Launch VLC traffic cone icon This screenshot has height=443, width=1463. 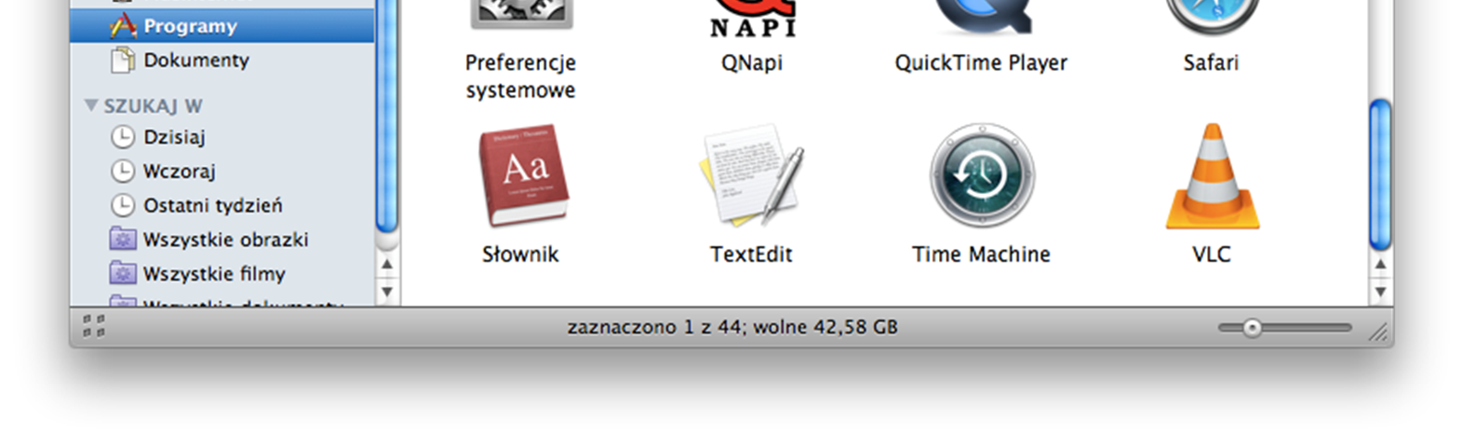(x=1212, y=176)
